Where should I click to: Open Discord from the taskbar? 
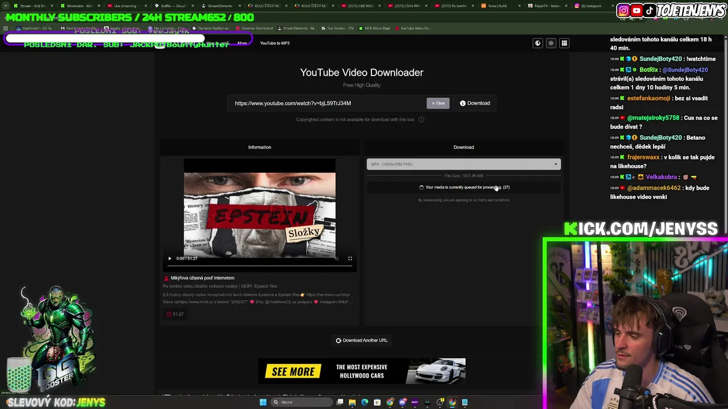(x=402, y=402)
